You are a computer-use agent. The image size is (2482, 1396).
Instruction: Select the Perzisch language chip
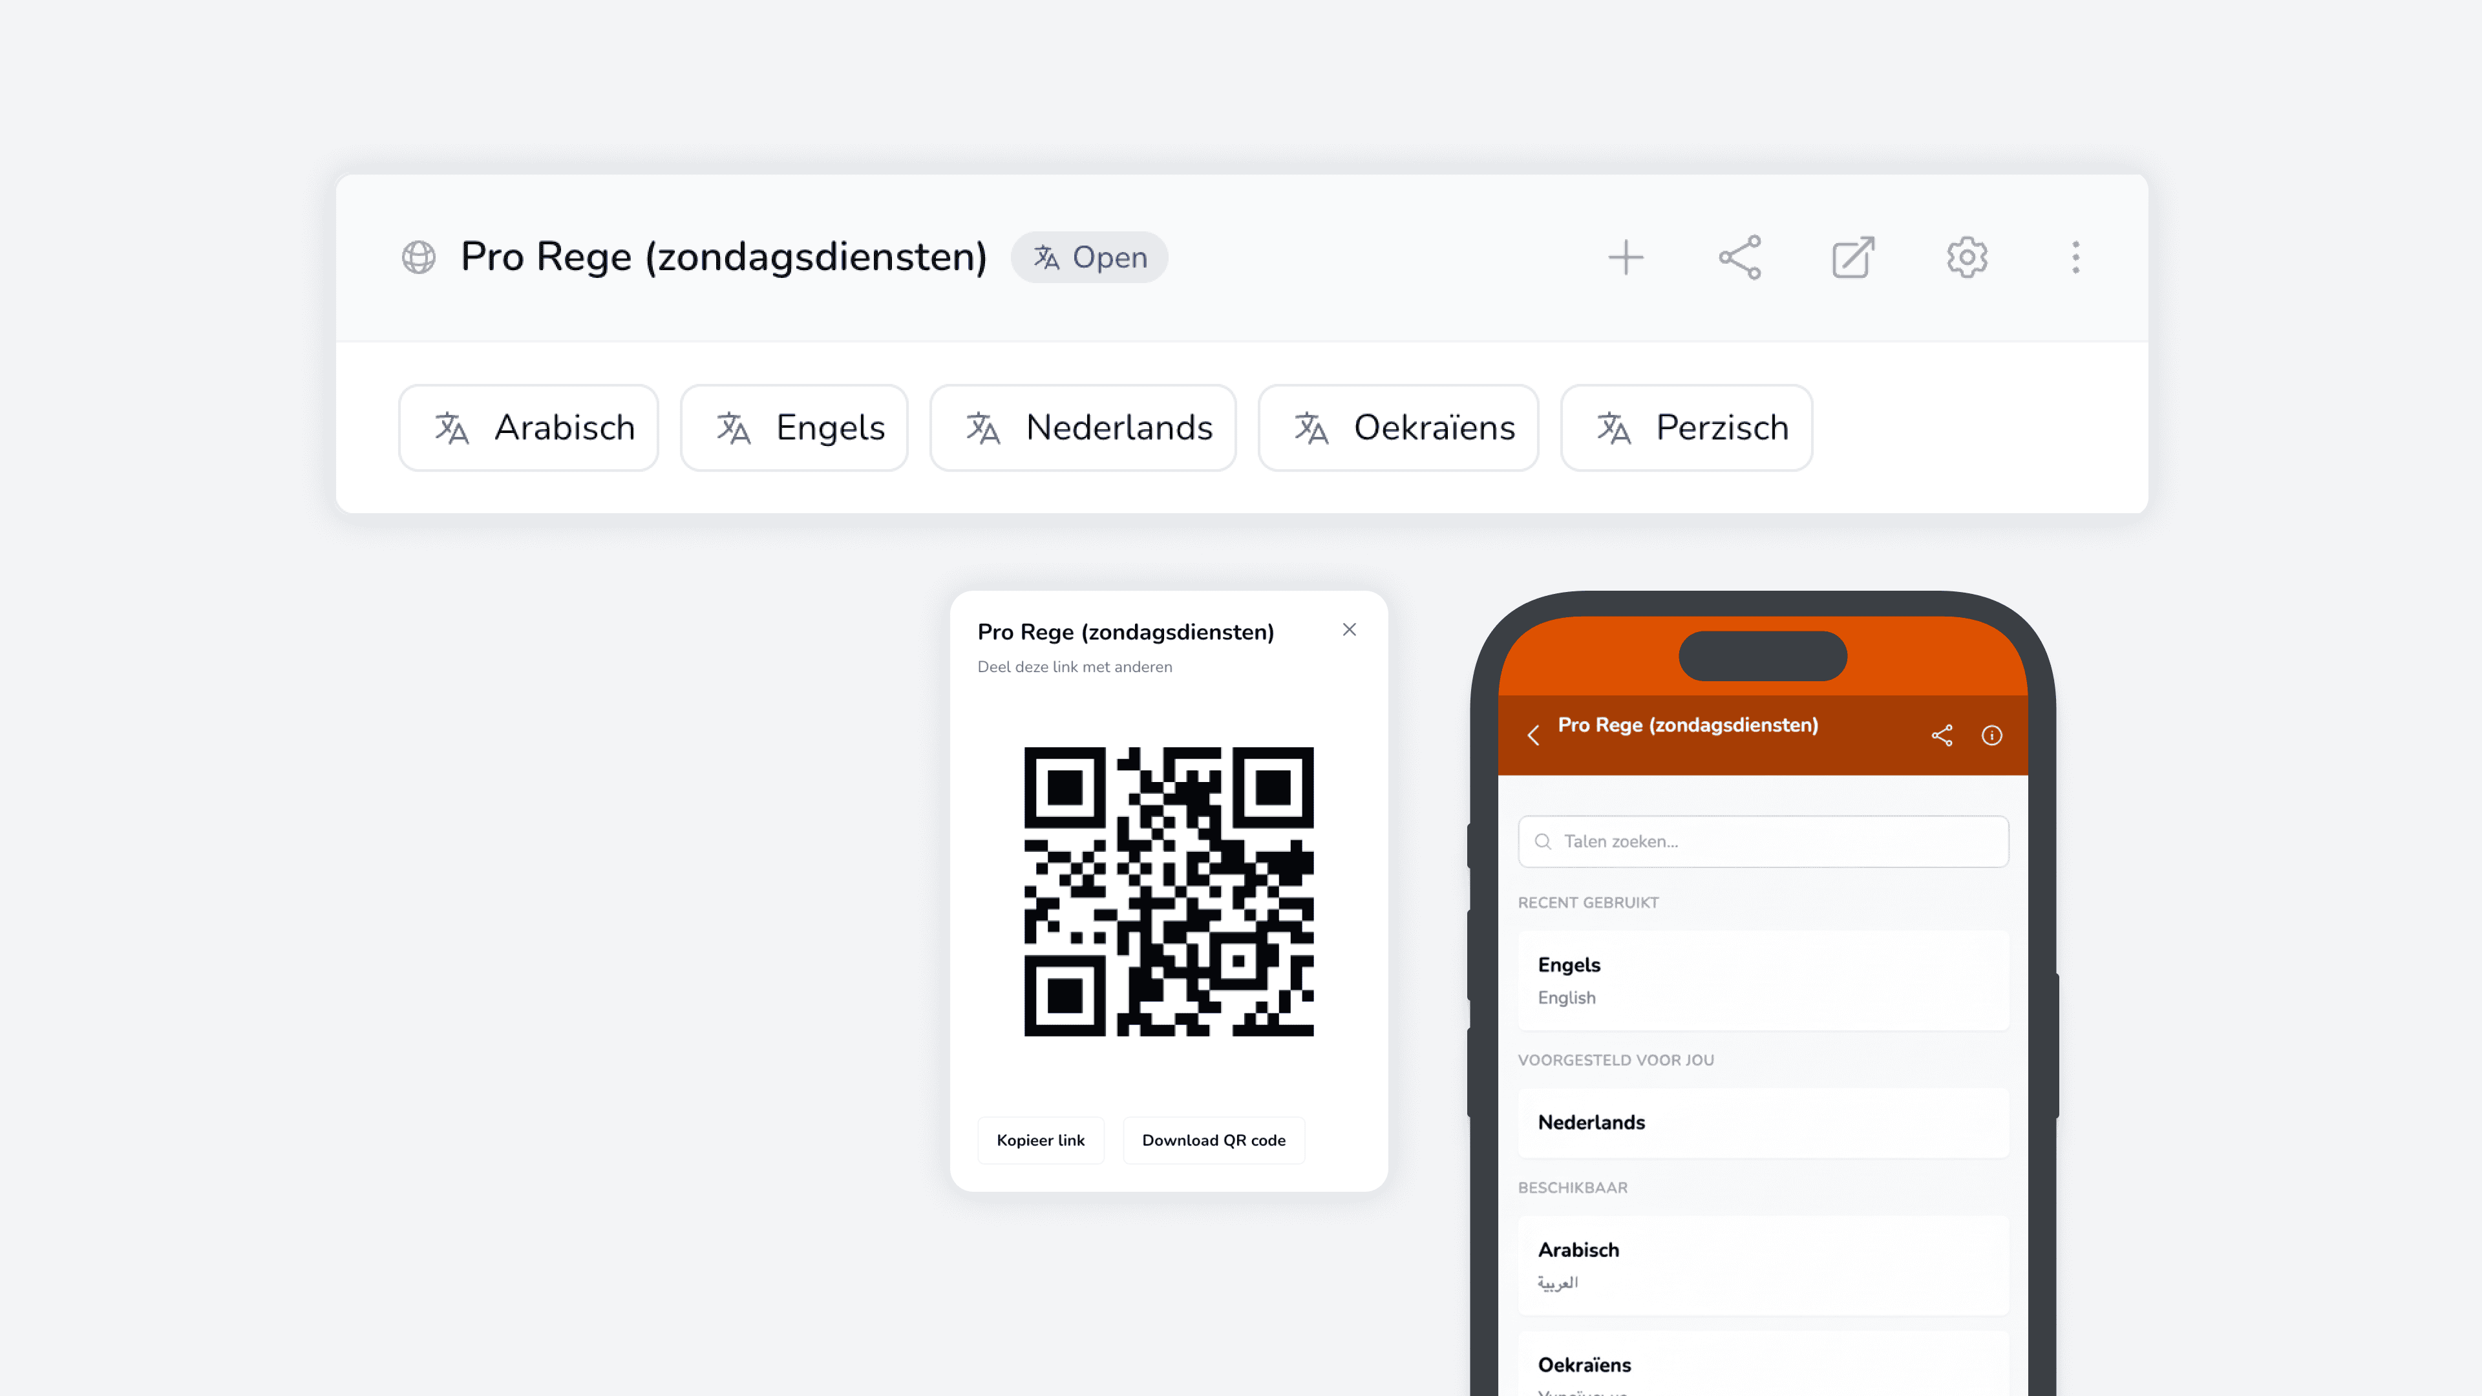pyautogui.click(x=1686, y=428)
